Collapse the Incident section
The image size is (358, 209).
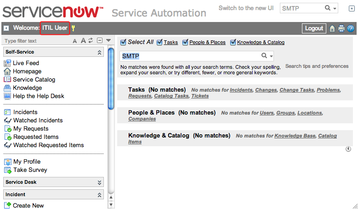(x=99, y=195)
